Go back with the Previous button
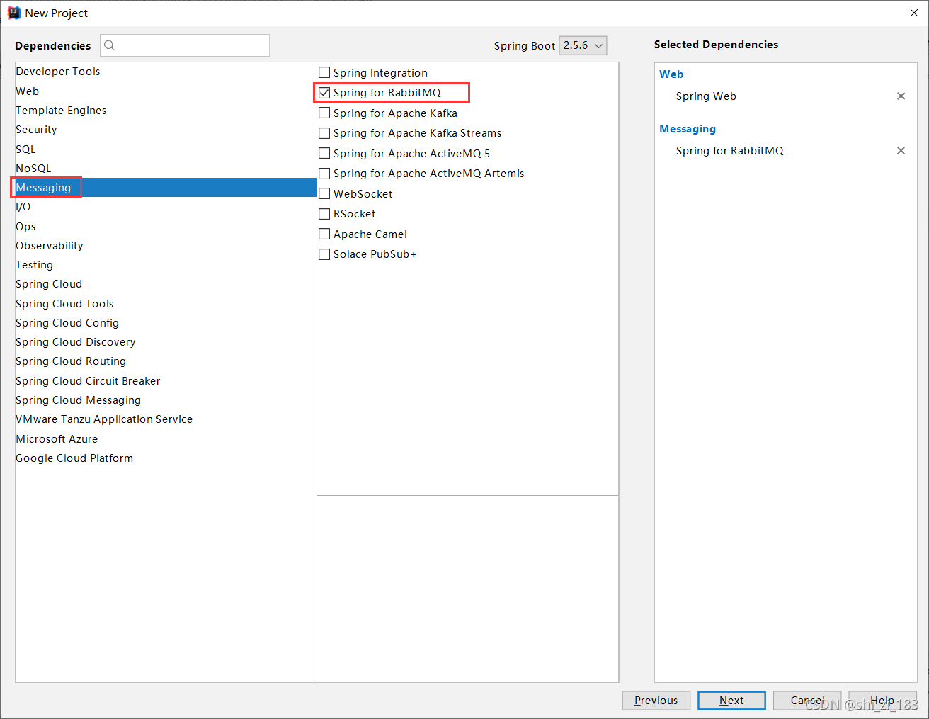The width and height of the screenshot is (929, 719). 656,701
